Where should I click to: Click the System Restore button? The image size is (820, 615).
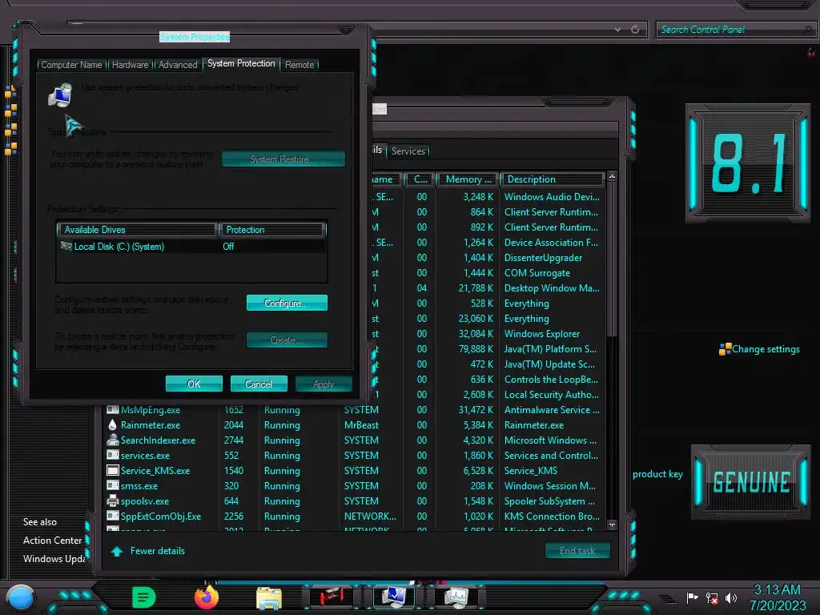283,159
